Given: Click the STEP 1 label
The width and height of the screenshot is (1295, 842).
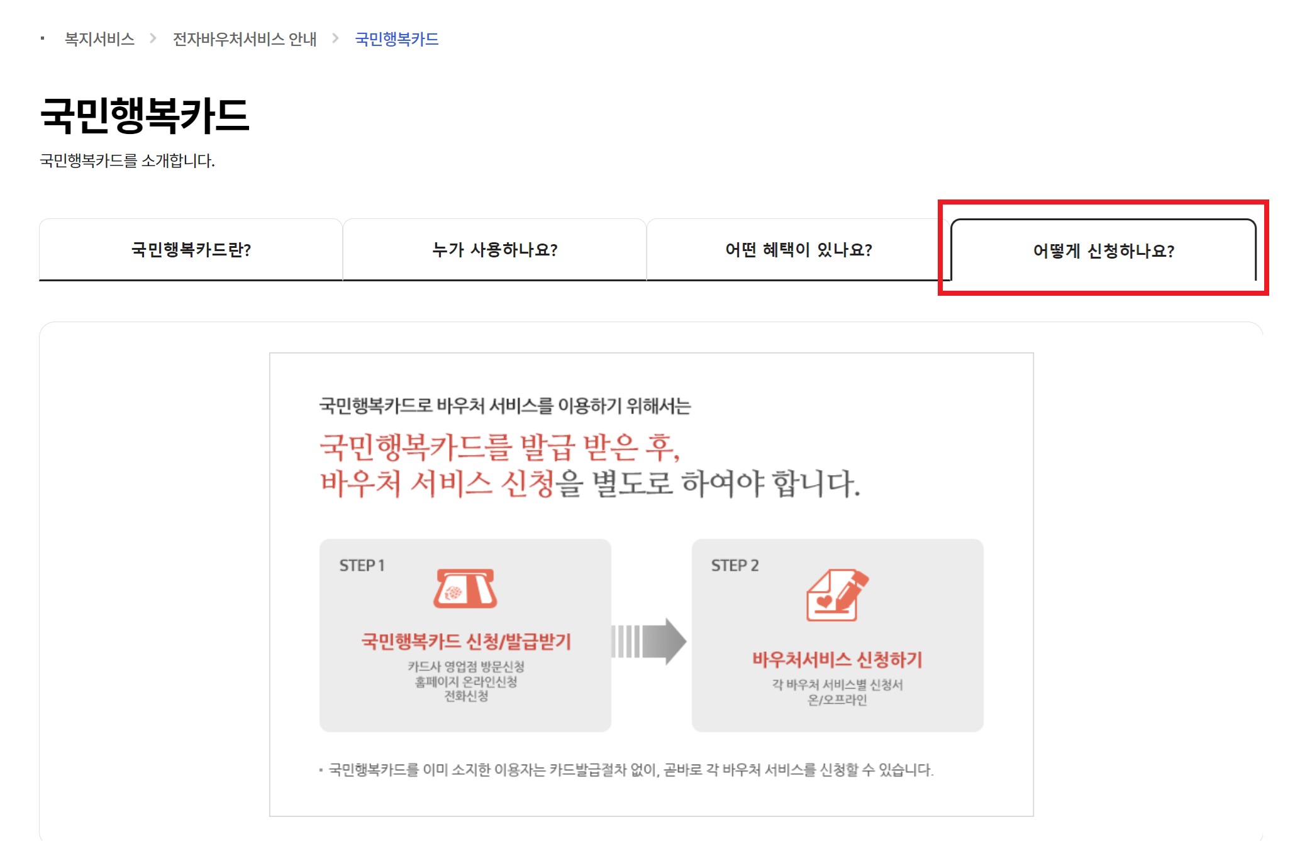Looking at the screenshot, I should (362, 565).
